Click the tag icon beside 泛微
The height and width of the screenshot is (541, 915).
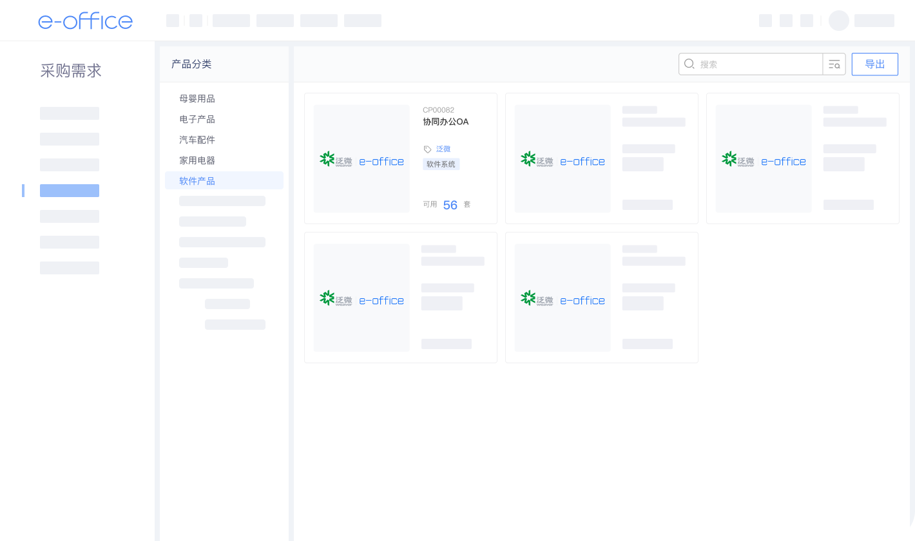(x=427, y=149)
